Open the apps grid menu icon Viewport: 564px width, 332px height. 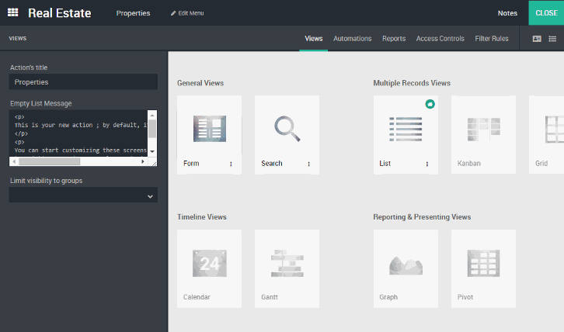click(13, 12)
